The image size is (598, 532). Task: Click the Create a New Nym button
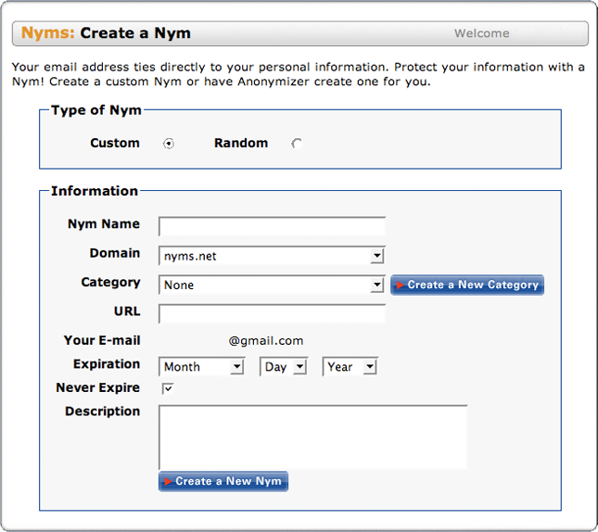[223, 481]
